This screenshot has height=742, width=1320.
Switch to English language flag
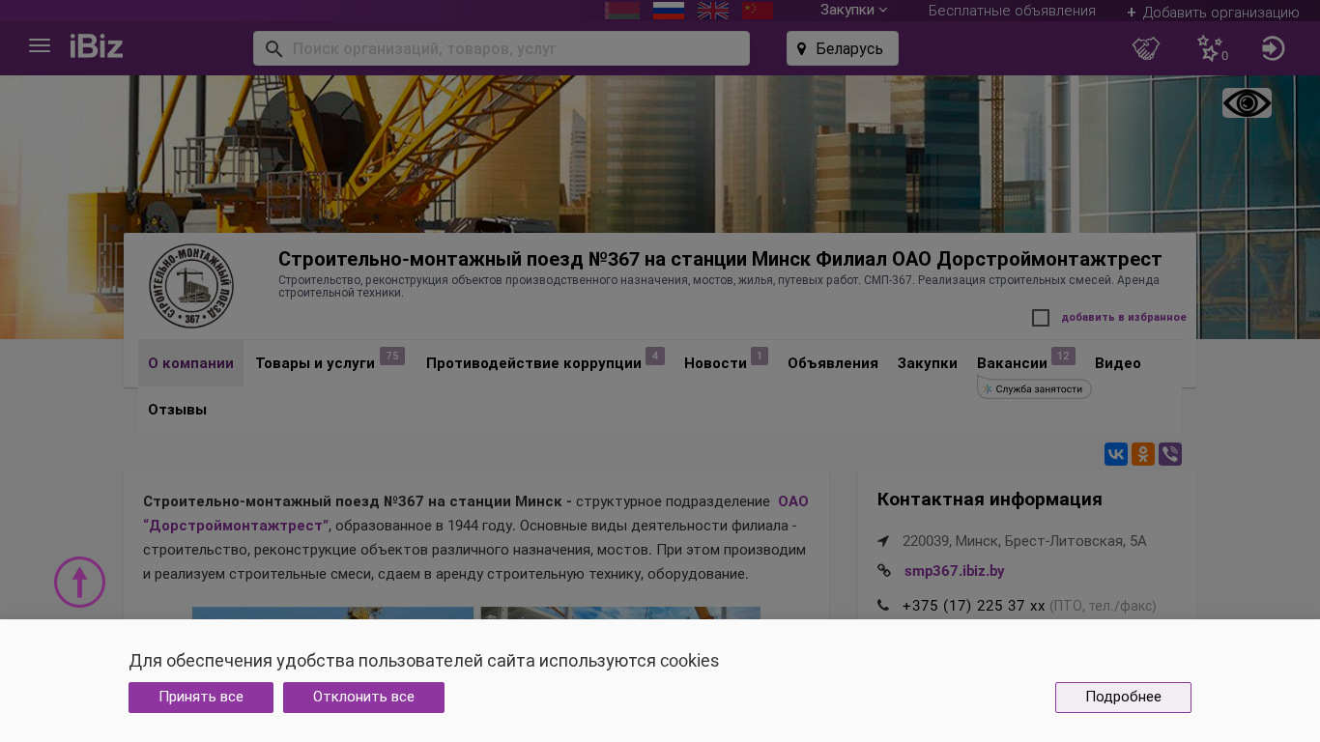[713, 10]
